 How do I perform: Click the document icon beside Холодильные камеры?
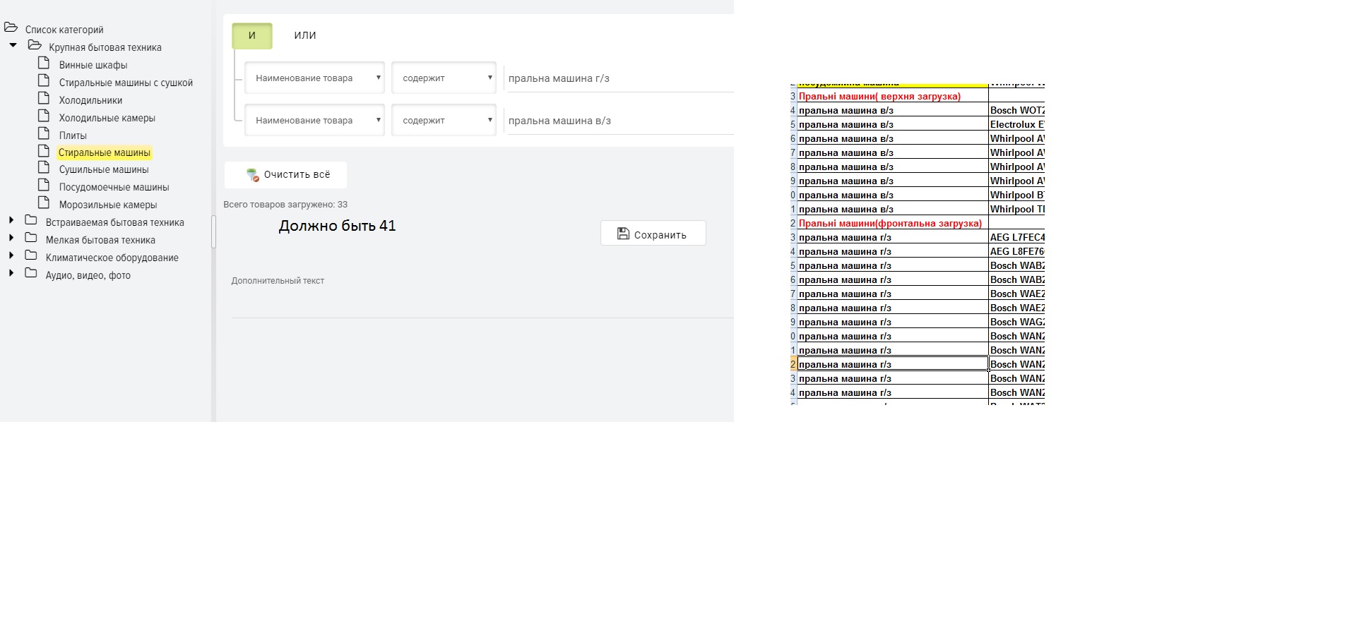pos(44,116)
